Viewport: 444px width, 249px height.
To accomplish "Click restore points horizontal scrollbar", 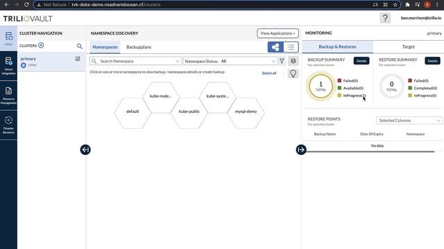I will 369,152.
